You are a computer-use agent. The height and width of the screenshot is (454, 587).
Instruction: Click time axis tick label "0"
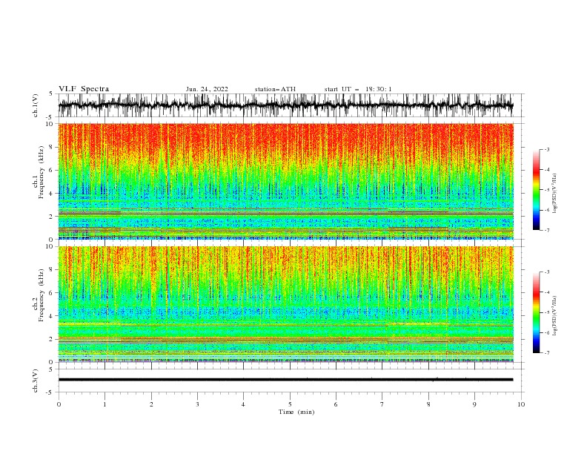pyautogui.click(x=59, y=404)
